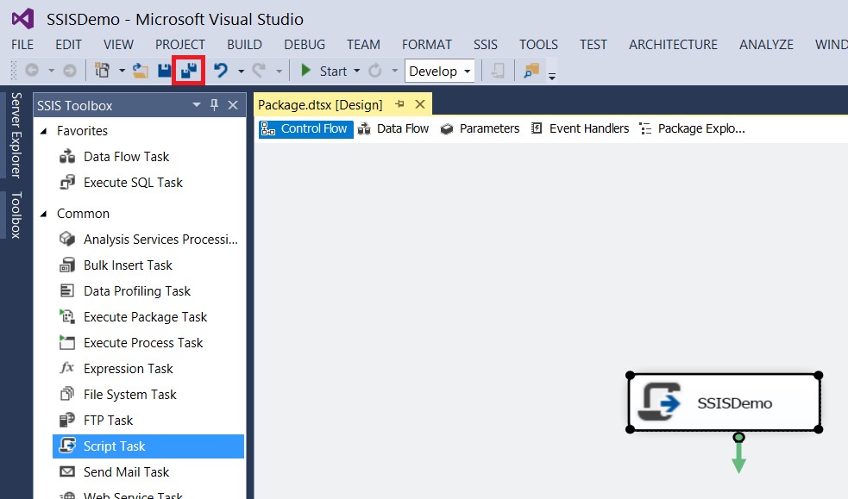Switch to the Control Flow designer tab
This screenshot has width=848, height=499.
[306, 128]
